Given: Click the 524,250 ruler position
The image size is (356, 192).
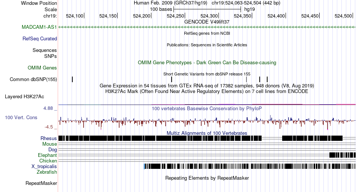Looking at the screenshot, I should point(175,16).
